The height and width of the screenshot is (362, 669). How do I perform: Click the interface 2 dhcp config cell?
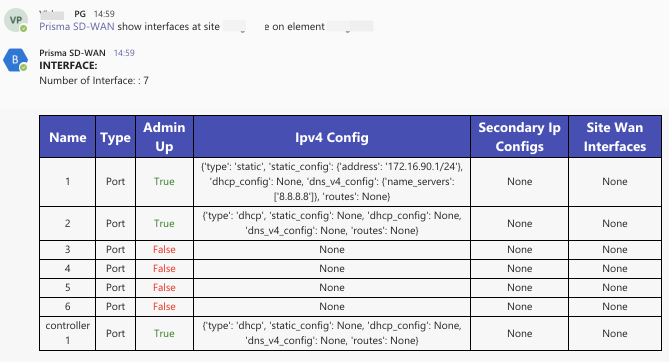coord(331,223)
